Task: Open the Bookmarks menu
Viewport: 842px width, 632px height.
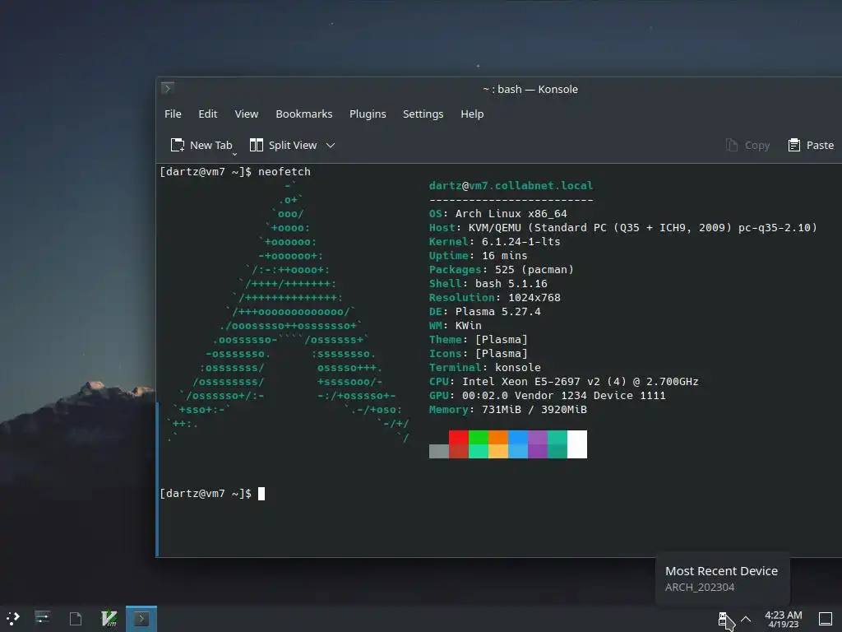Action: 304,114
